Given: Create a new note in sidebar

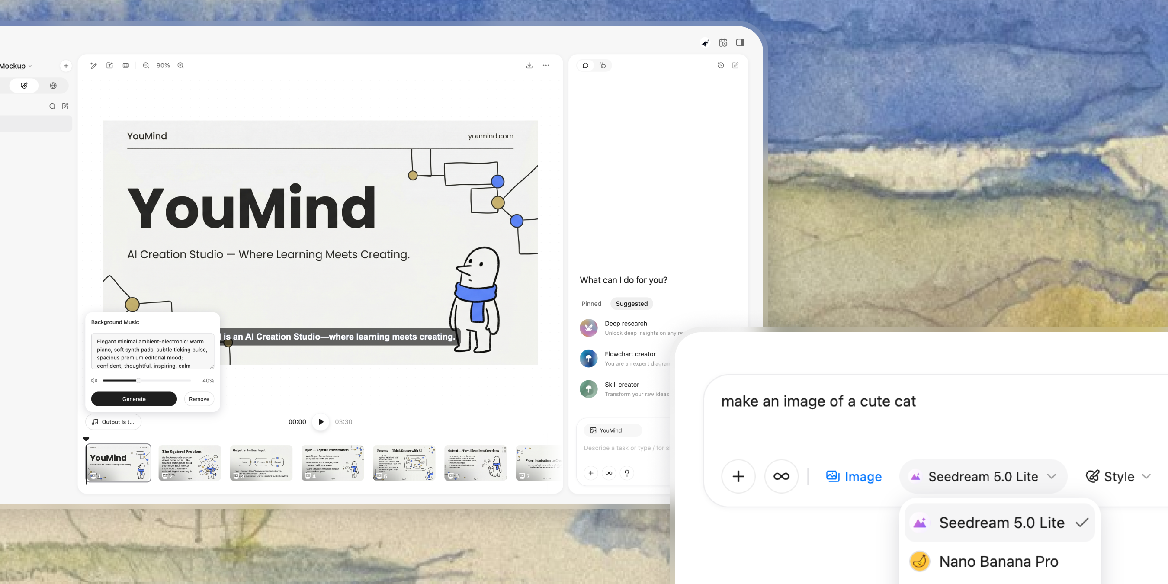Looking at the screenshot, I should (x=65, y=106).
